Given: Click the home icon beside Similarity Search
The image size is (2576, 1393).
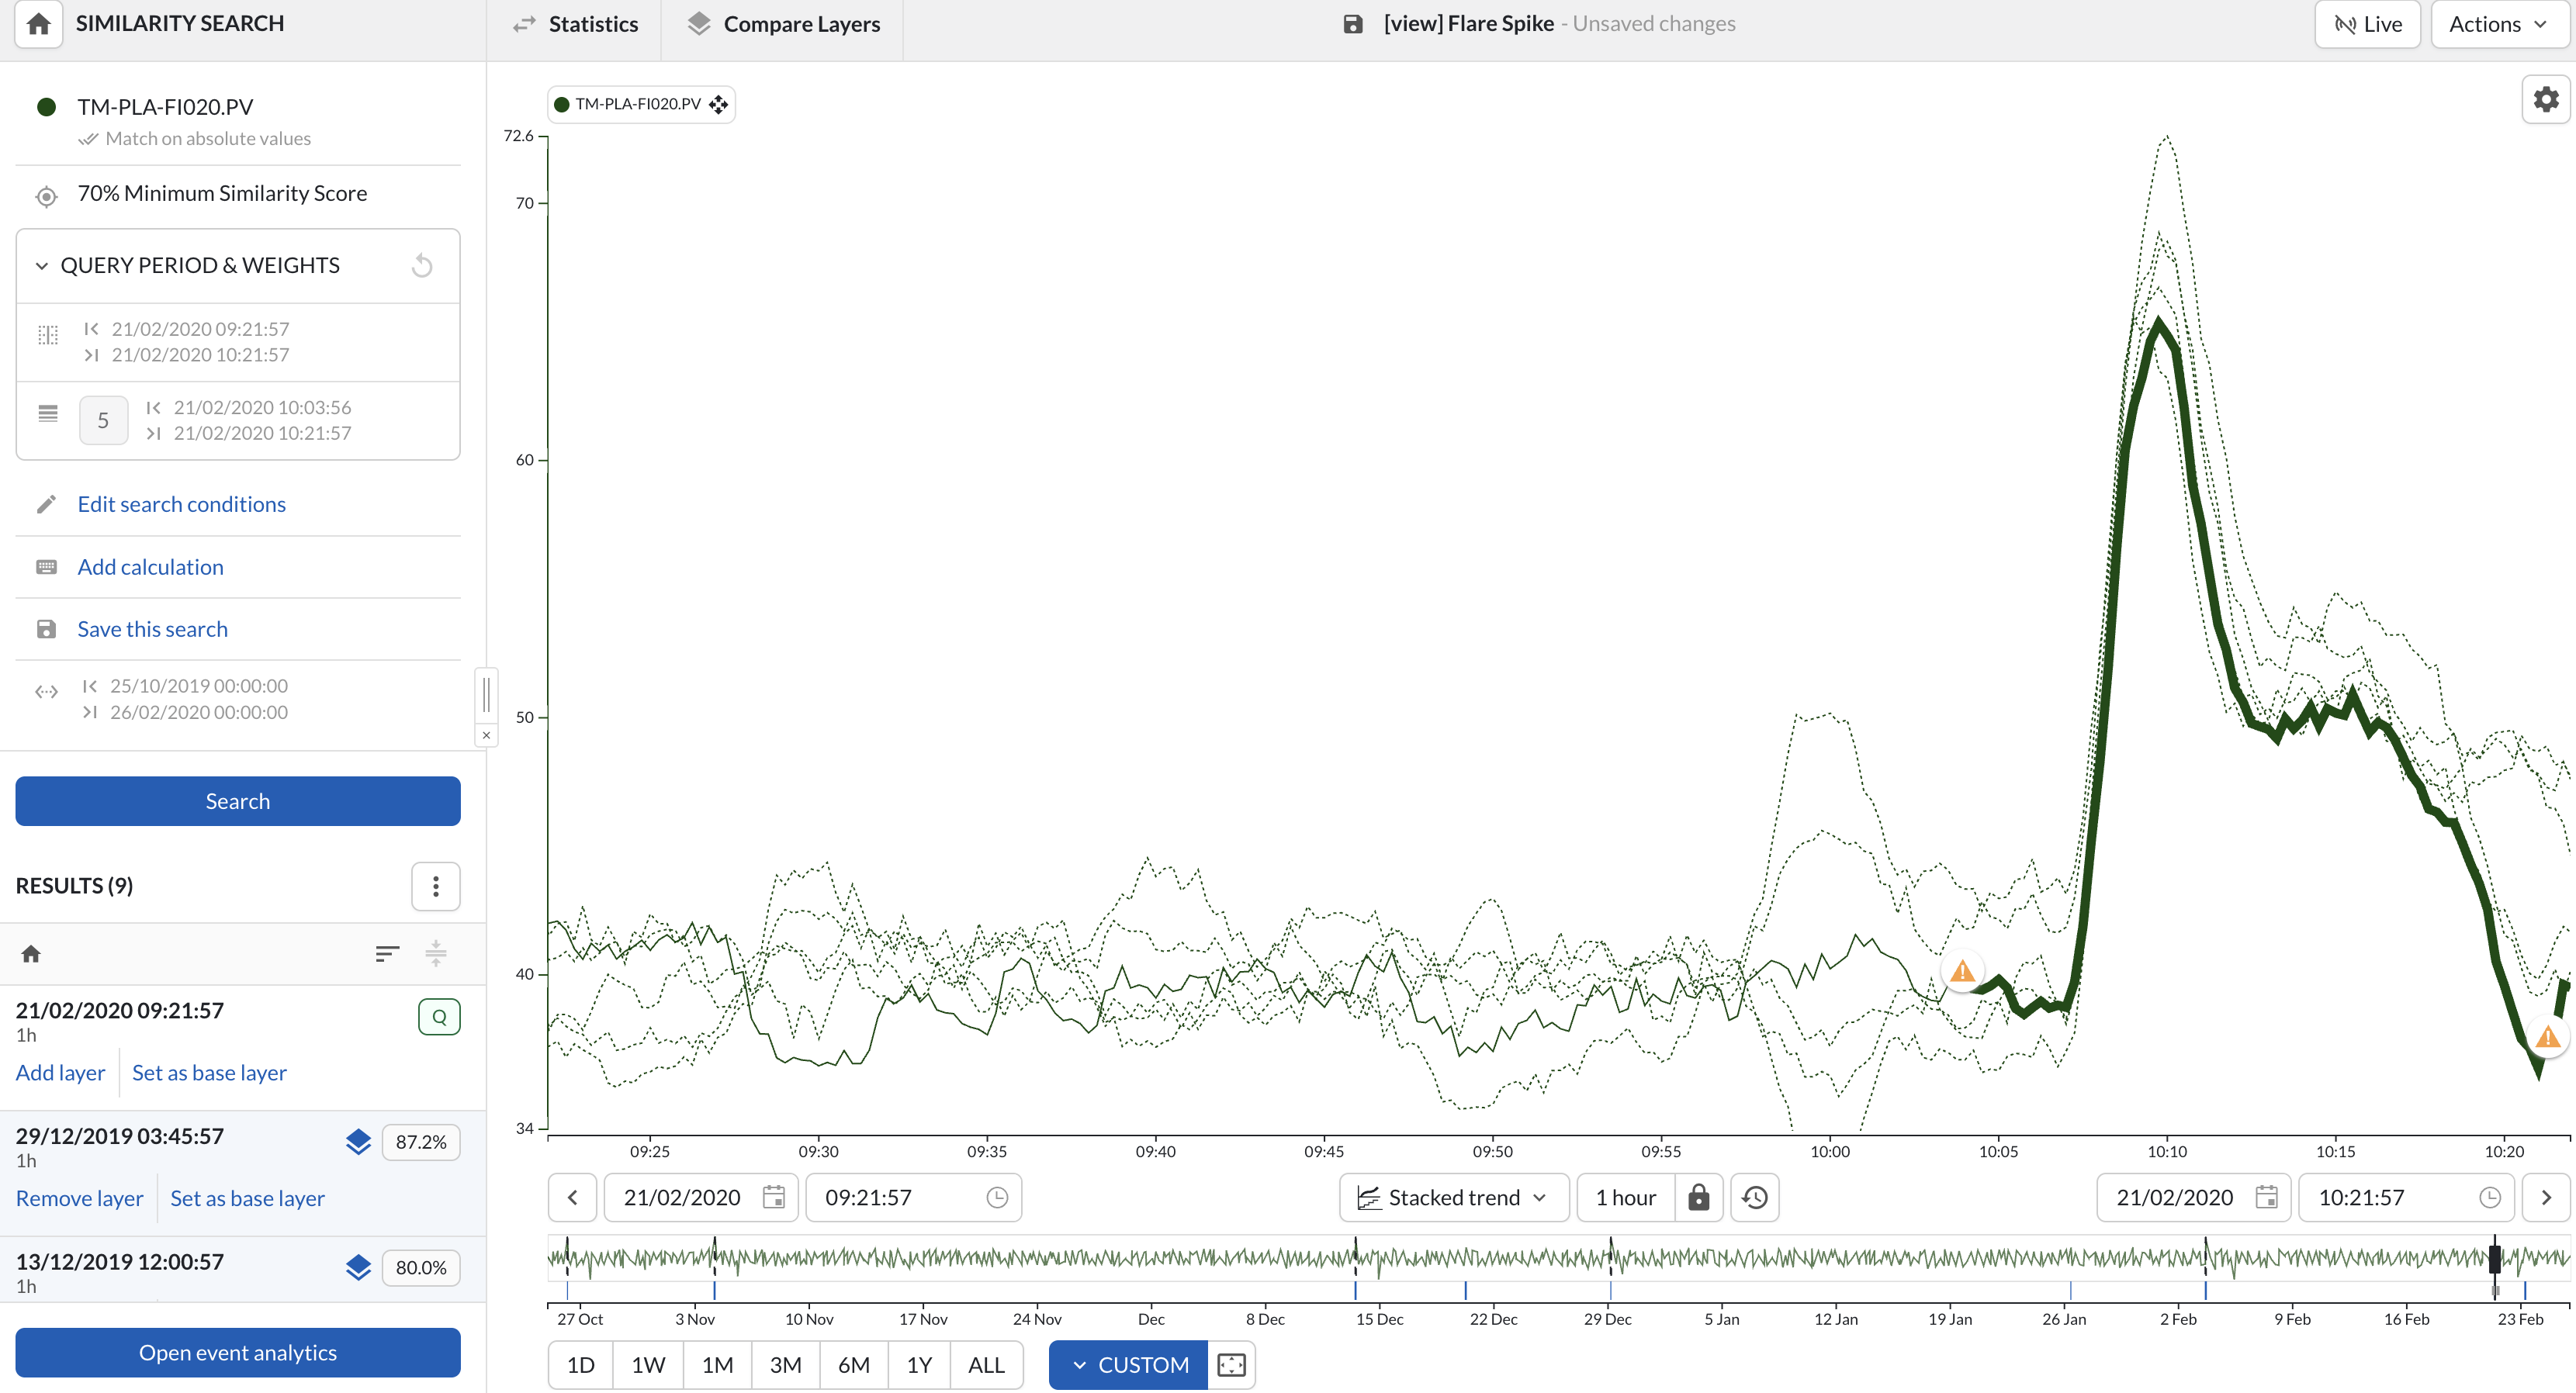Looking at the screenshot, I should (38, 24).
